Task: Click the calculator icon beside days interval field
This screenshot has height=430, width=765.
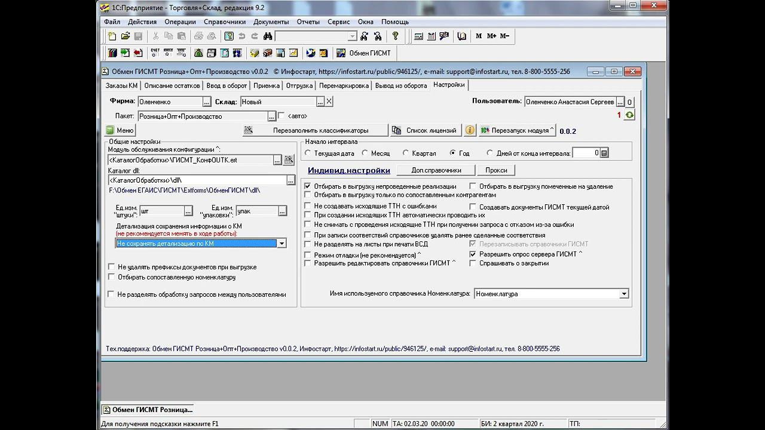Action: (604, 153)
